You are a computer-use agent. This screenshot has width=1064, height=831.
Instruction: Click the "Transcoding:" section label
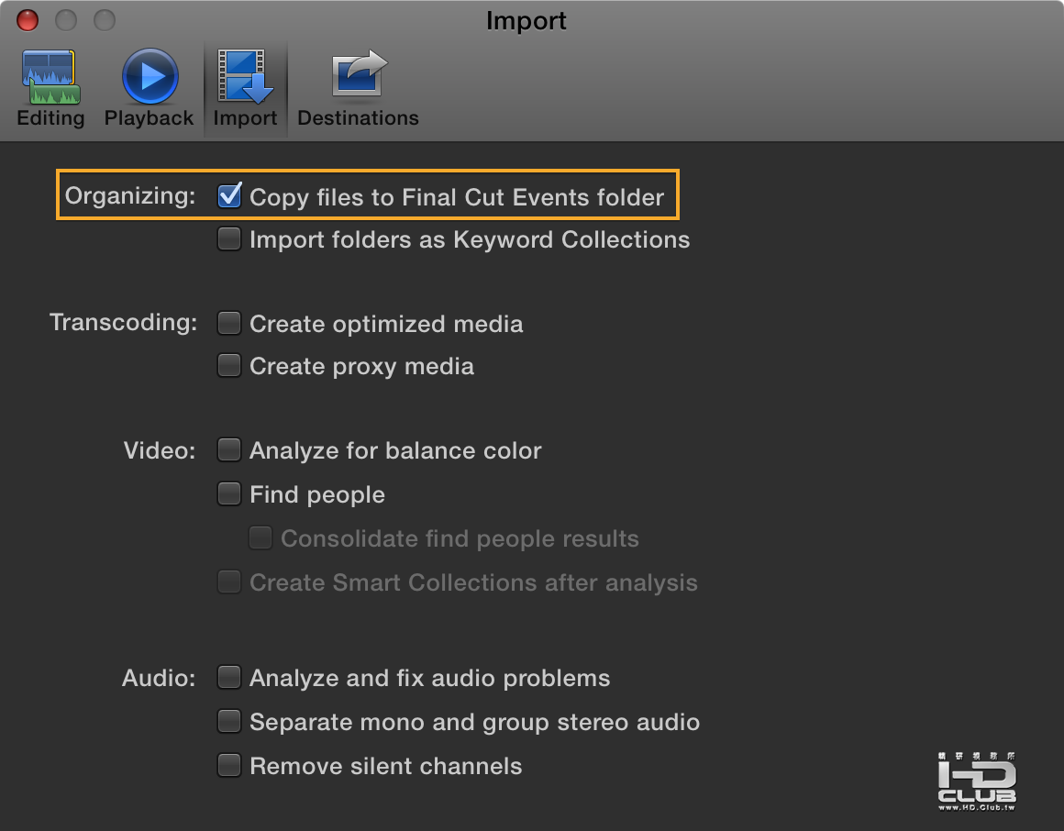pos(124,323)
